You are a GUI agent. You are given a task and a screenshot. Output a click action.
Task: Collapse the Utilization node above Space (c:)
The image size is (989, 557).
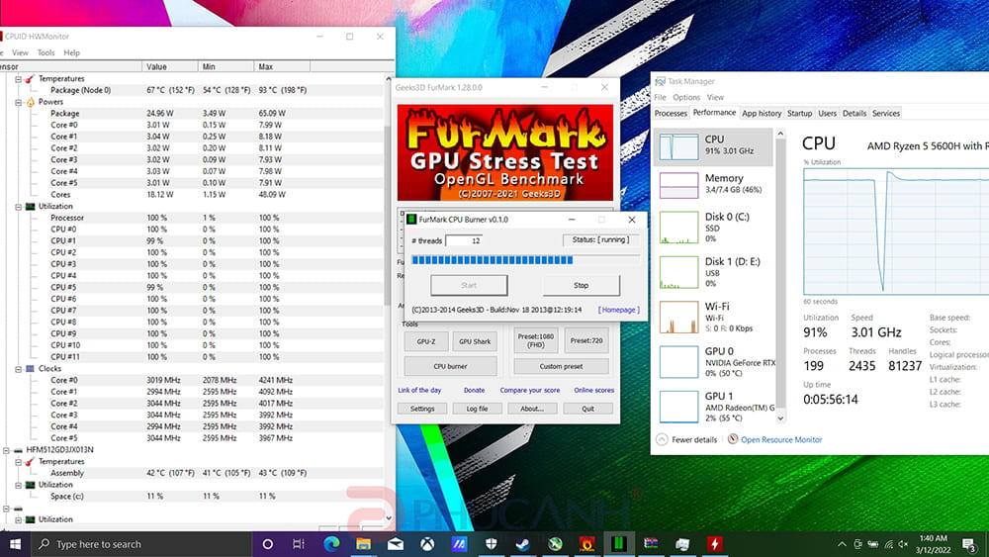pos(18,485)
